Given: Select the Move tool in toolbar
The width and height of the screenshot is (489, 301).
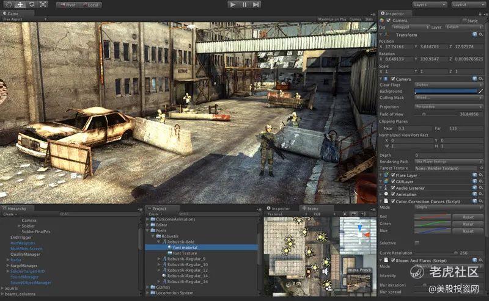Looking at the screenshot, I should tap(20, 4).
